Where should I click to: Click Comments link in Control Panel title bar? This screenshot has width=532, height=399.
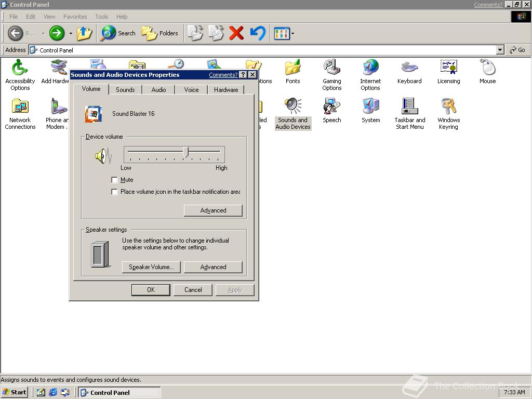(x=488, y=4)
